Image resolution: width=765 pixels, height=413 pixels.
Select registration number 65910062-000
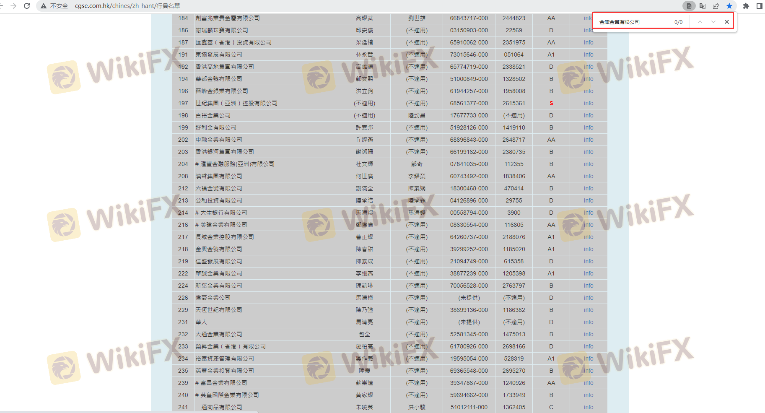469,42
